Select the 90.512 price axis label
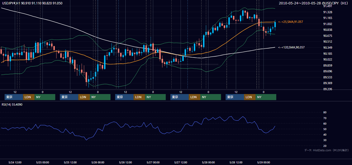Viewport: 352px width, 165px height. click(328, 42)
